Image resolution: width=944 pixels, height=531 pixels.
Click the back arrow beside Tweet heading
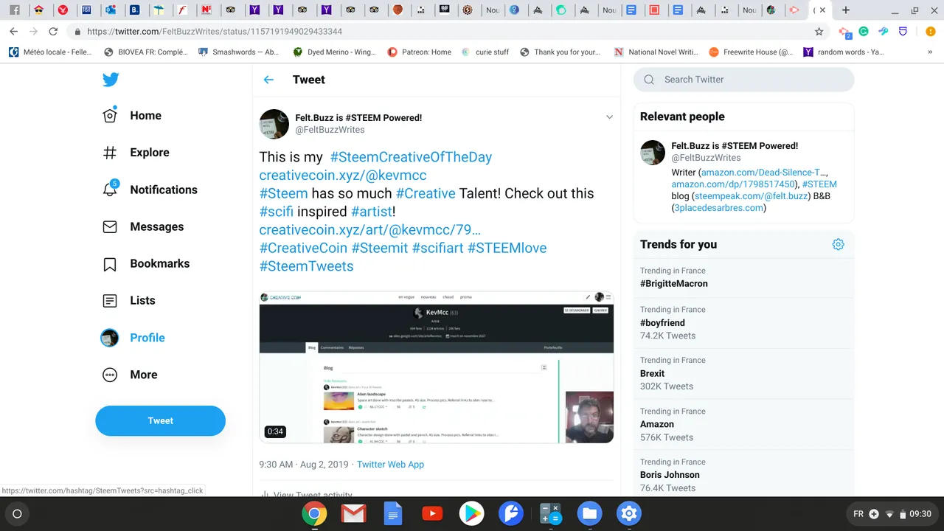268,80
